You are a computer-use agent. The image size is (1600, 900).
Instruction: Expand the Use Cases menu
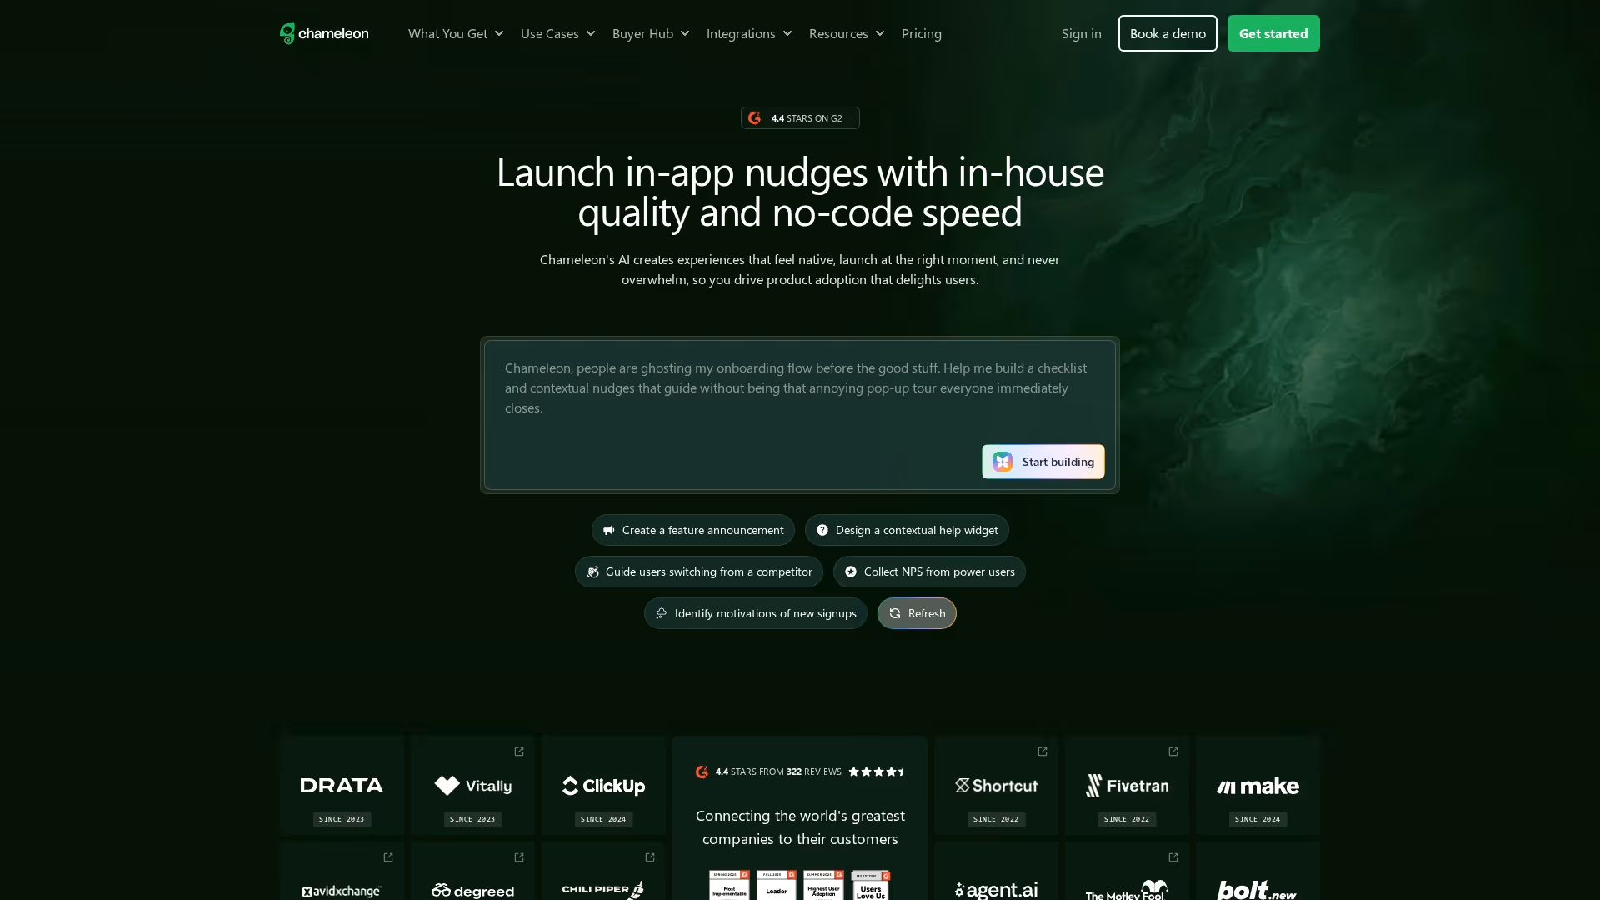pyautogui.click(x=557, y=33)
